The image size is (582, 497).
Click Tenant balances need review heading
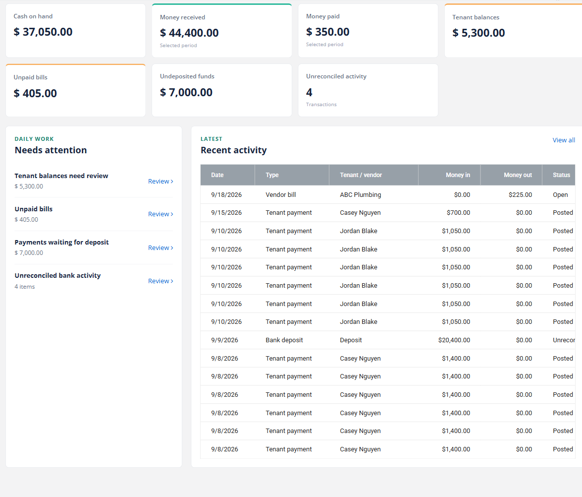coord(61,176)
